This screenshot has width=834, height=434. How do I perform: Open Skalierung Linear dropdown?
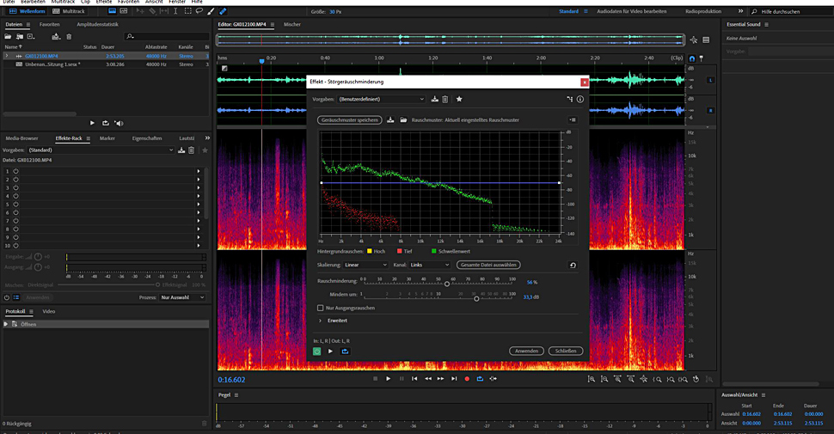pos(365,265)
